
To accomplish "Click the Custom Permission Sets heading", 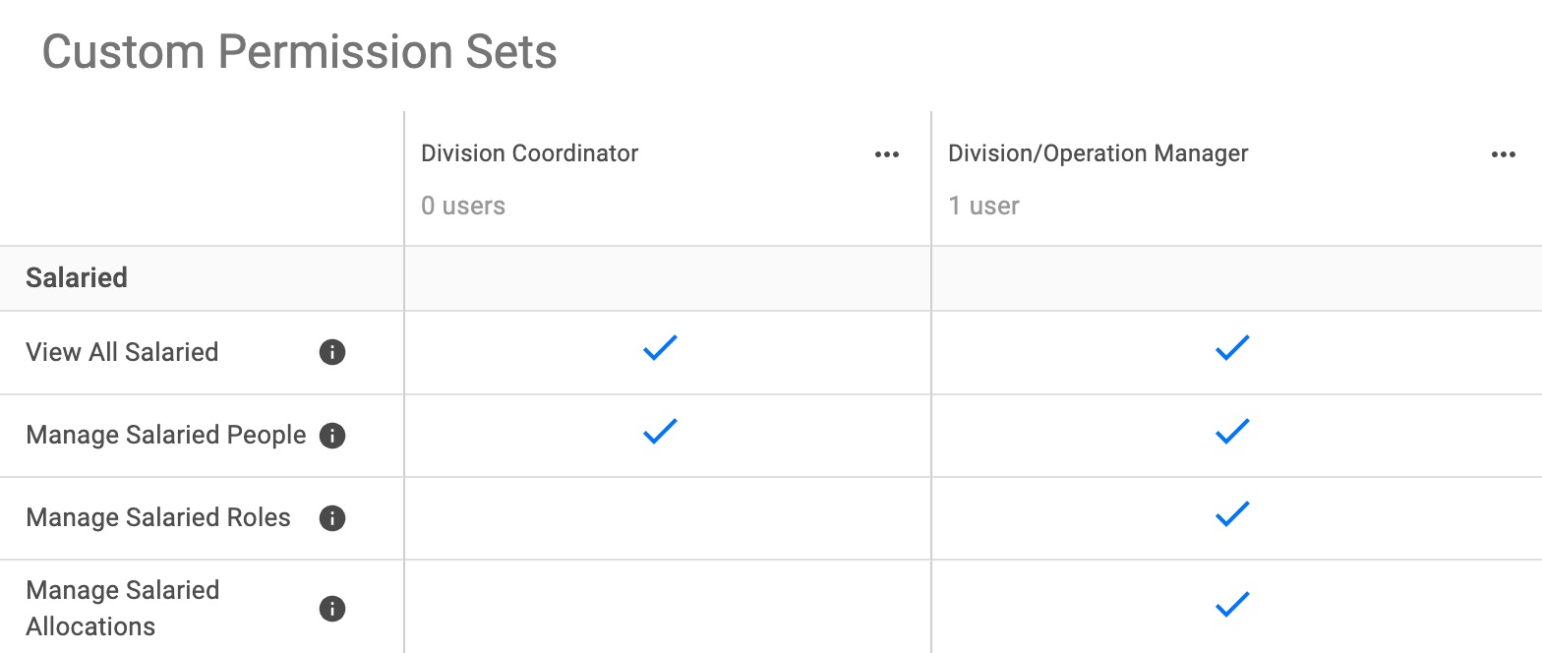I will click(x=300, y=51).
